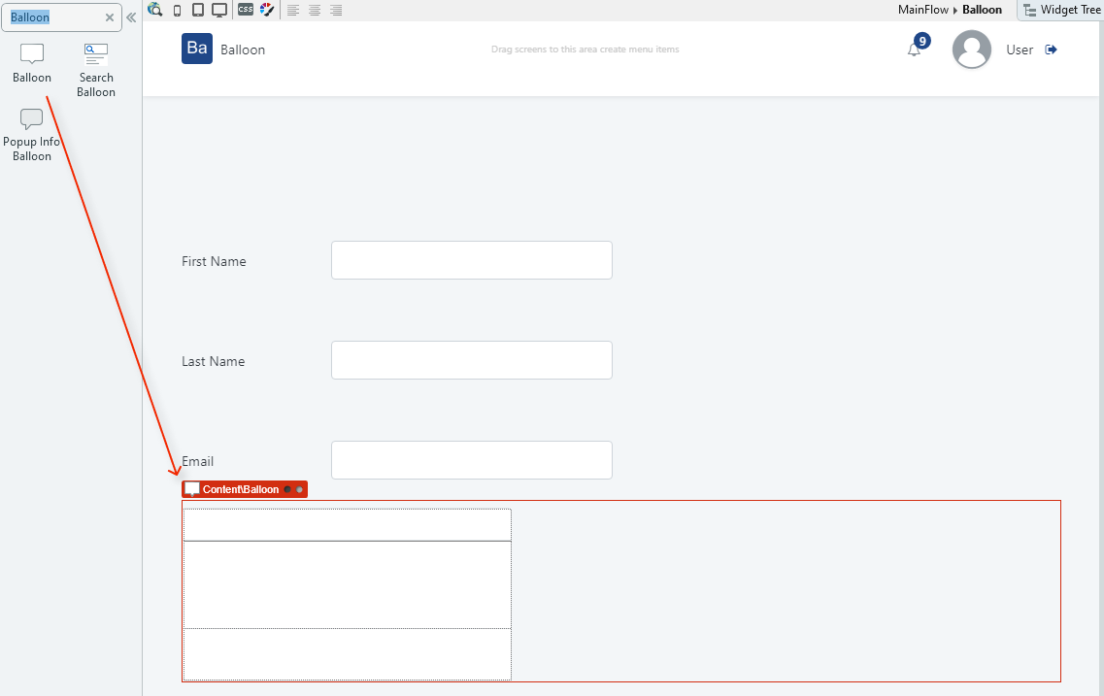Select the Search Balloon widget
Screen dimensions: 1104x696
(95, 68)
